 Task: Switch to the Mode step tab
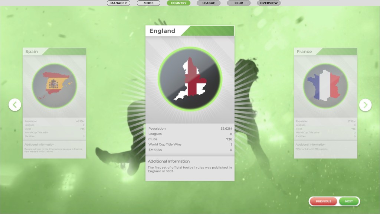(x=148, y=3)
